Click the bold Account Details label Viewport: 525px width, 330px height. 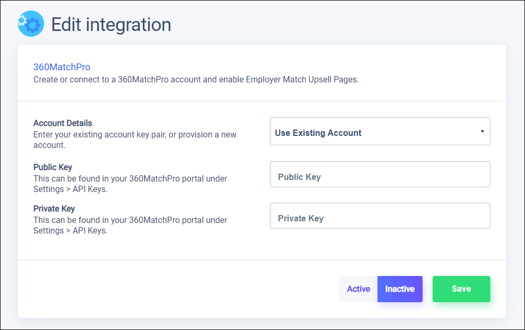(62, 123)
